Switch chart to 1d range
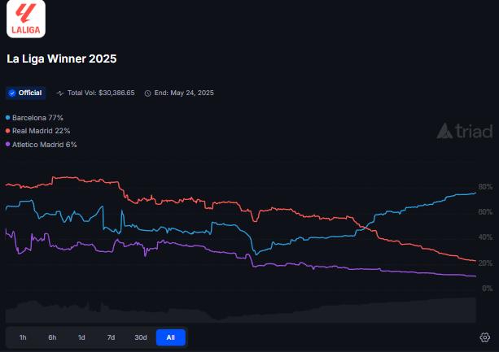 pyautogui.click(x=81, y=337)
